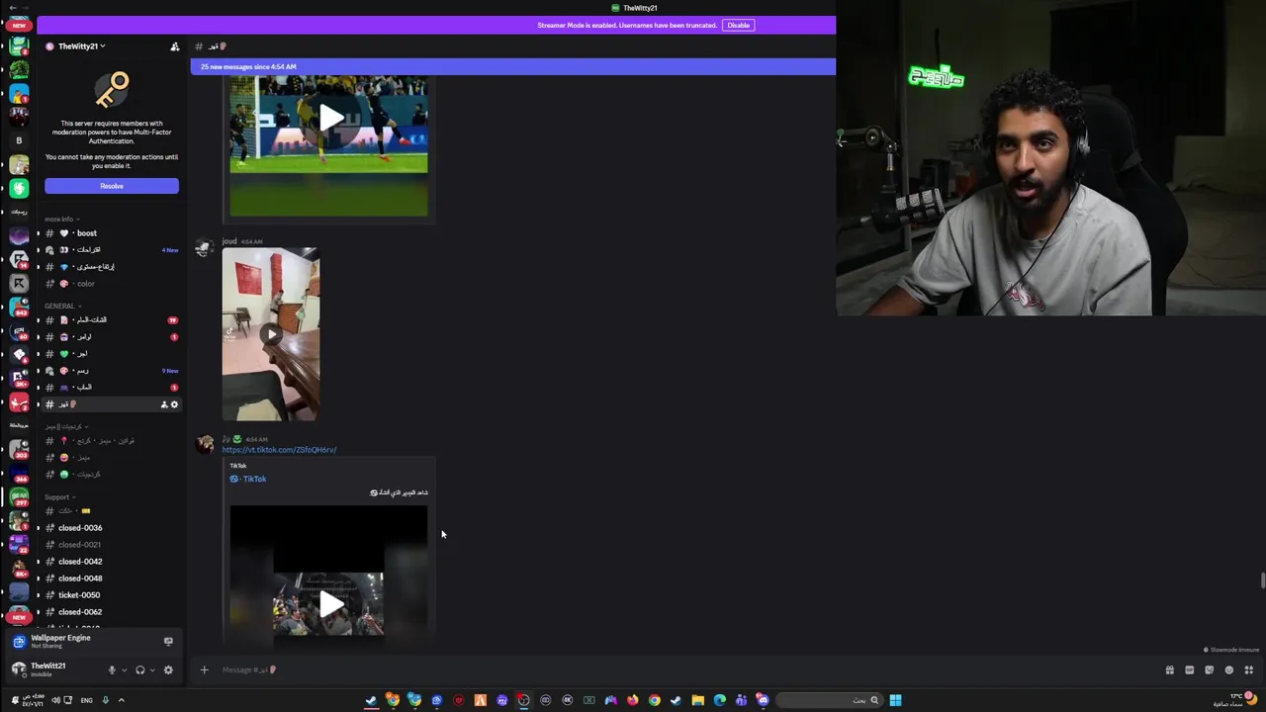
Task: Open microphone input options arrow
Action: click(124, 670)
